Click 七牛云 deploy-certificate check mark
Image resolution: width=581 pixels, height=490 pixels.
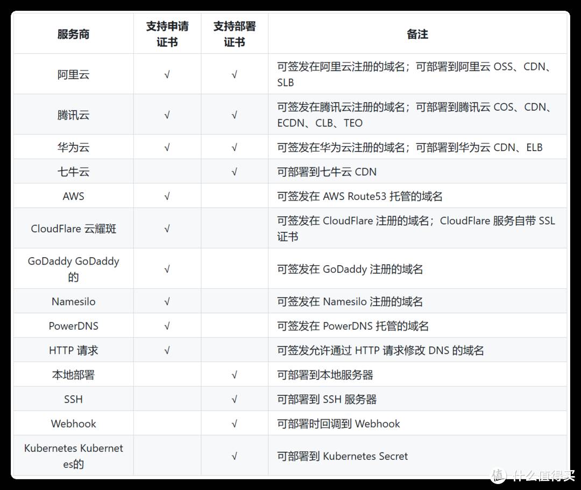235,172
